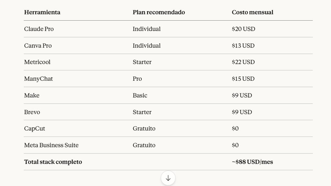Image resolution: width=331 pixels, height=186 pixels.
Task: Click the Meta Business Suite entry
Action: [51, 145]
